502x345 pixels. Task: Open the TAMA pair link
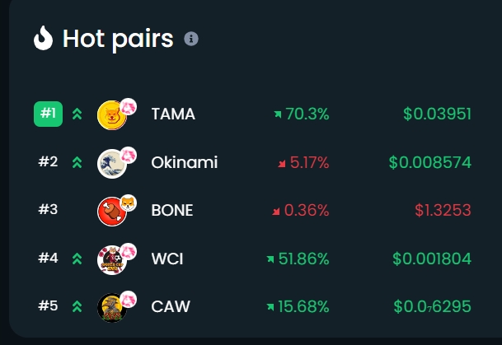pyautogui.click(x=173, y=114)
